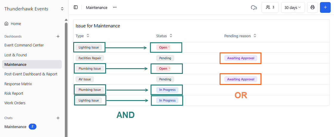Add a new dashboard with plus icon

pyautogui.click(x=58, y=36)
